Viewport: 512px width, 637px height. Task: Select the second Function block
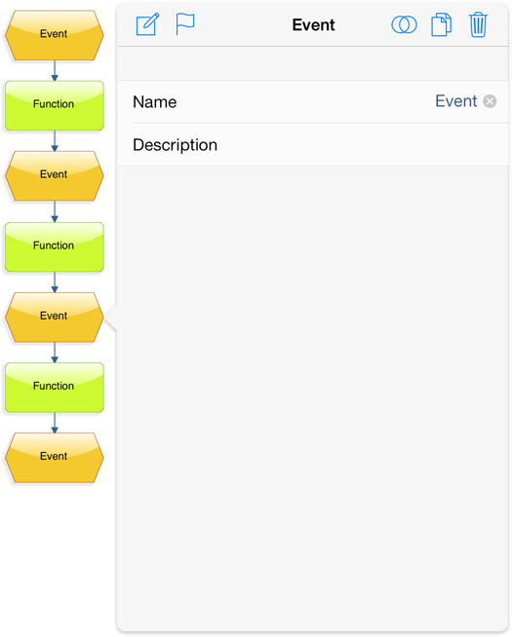[54, 247]
